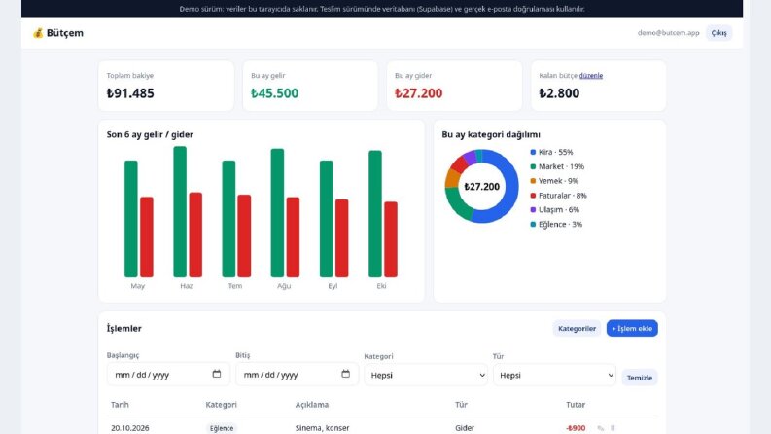771x434 pixels.
Task: Click the Eğlence category tag in table
Action: pos(222,428)
